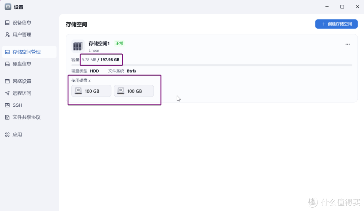Open 设备信息 from the sidebar
This screenshot has height=211, width=364.
point(29,23)
